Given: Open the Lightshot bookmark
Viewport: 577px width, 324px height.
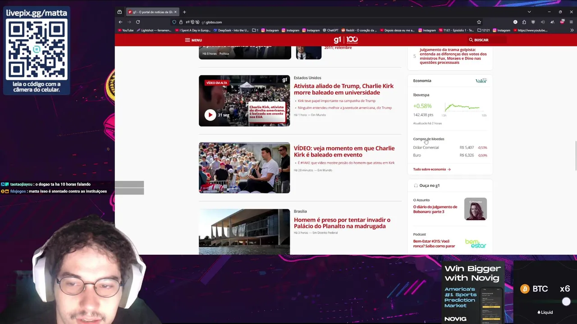Looking at the screenshot, I should pos(154,31).
